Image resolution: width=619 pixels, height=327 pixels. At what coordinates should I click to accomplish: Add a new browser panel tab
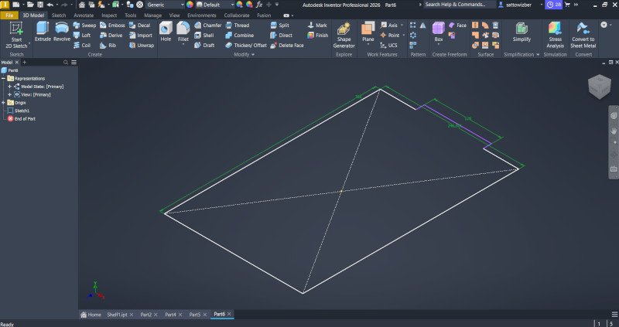(x=25, y=63)
